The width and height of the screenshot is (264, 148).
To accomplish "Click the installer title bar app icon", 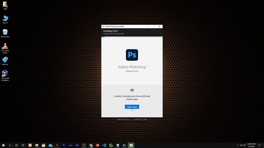I will [103, 26].
